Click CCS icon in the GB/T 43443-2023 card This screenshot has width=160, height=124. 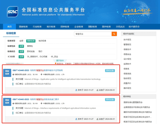click(41, 103)
